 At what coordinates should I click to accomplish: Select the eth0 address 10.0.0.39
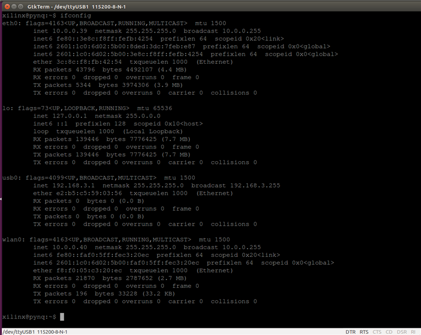(70, 31)
